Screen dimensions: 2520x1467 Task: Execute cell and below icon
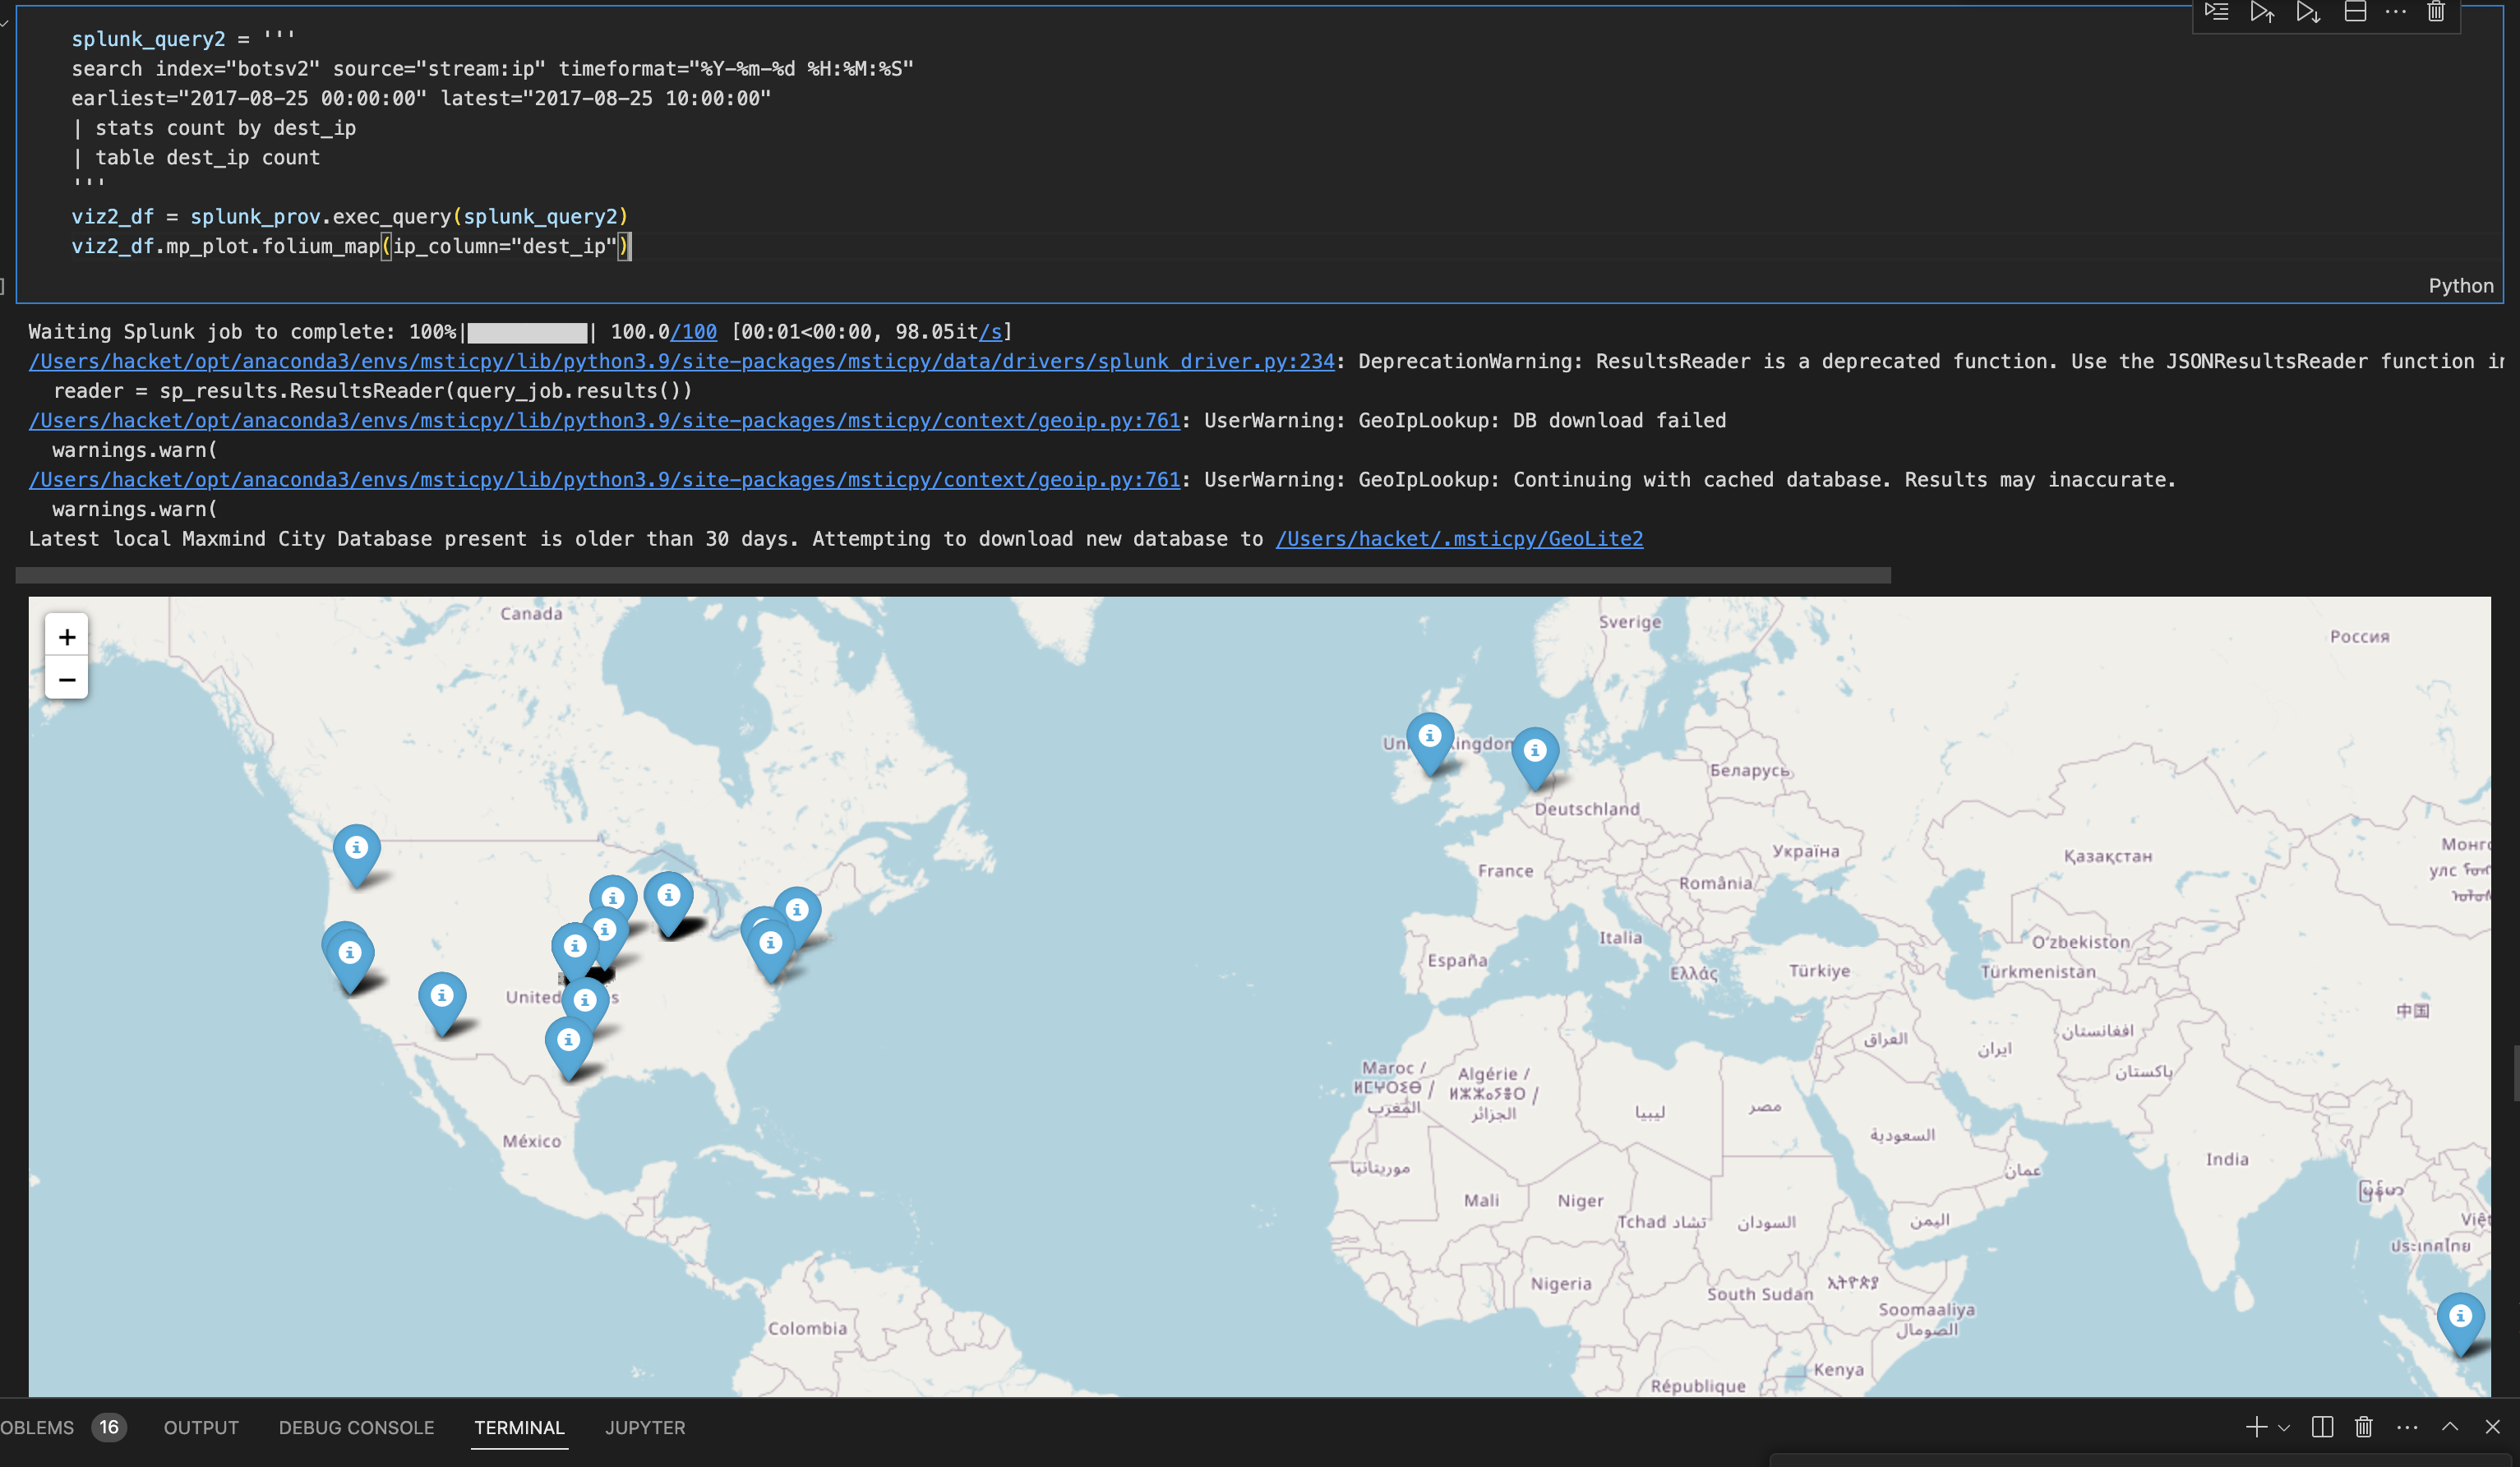(2308, 12)
